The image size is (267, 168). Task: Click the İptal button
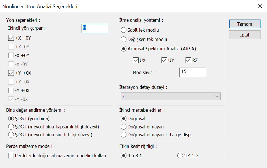(244, 35)
